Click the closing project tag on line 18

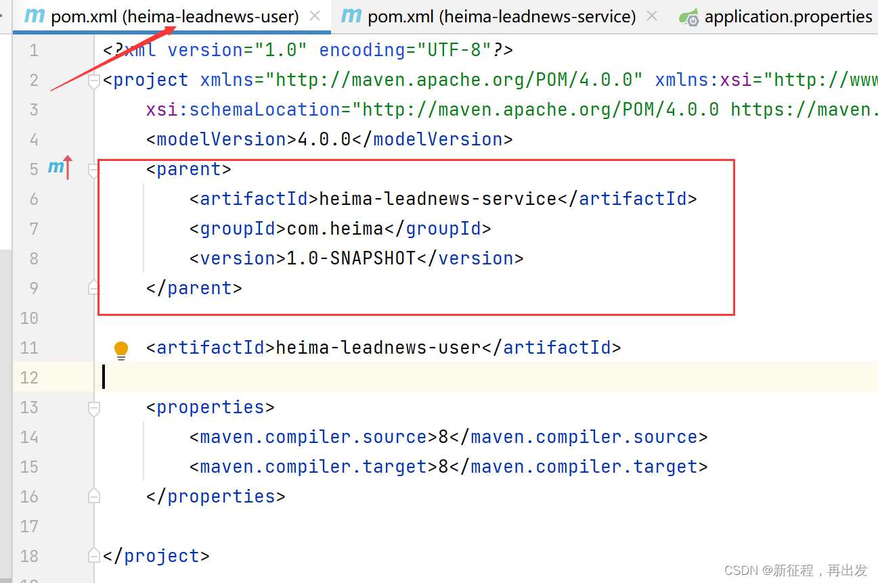[x=156, y=556]
